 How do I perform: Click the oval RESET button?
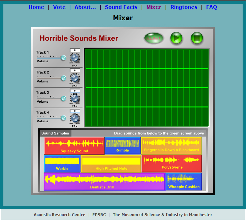(x=154, y=38)
